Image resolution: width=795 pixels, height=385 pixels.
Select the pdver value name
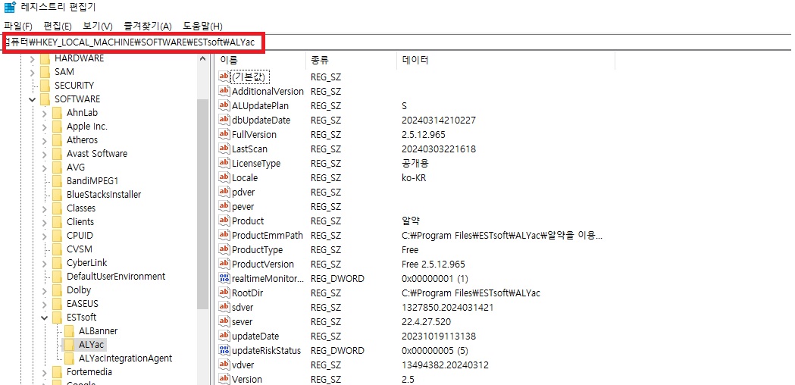coord(243,192)
